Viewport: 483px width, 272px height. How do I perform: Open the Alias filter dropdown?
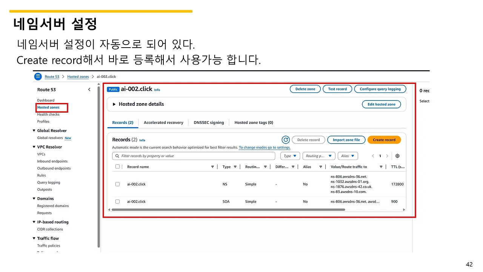coord(348,156)
